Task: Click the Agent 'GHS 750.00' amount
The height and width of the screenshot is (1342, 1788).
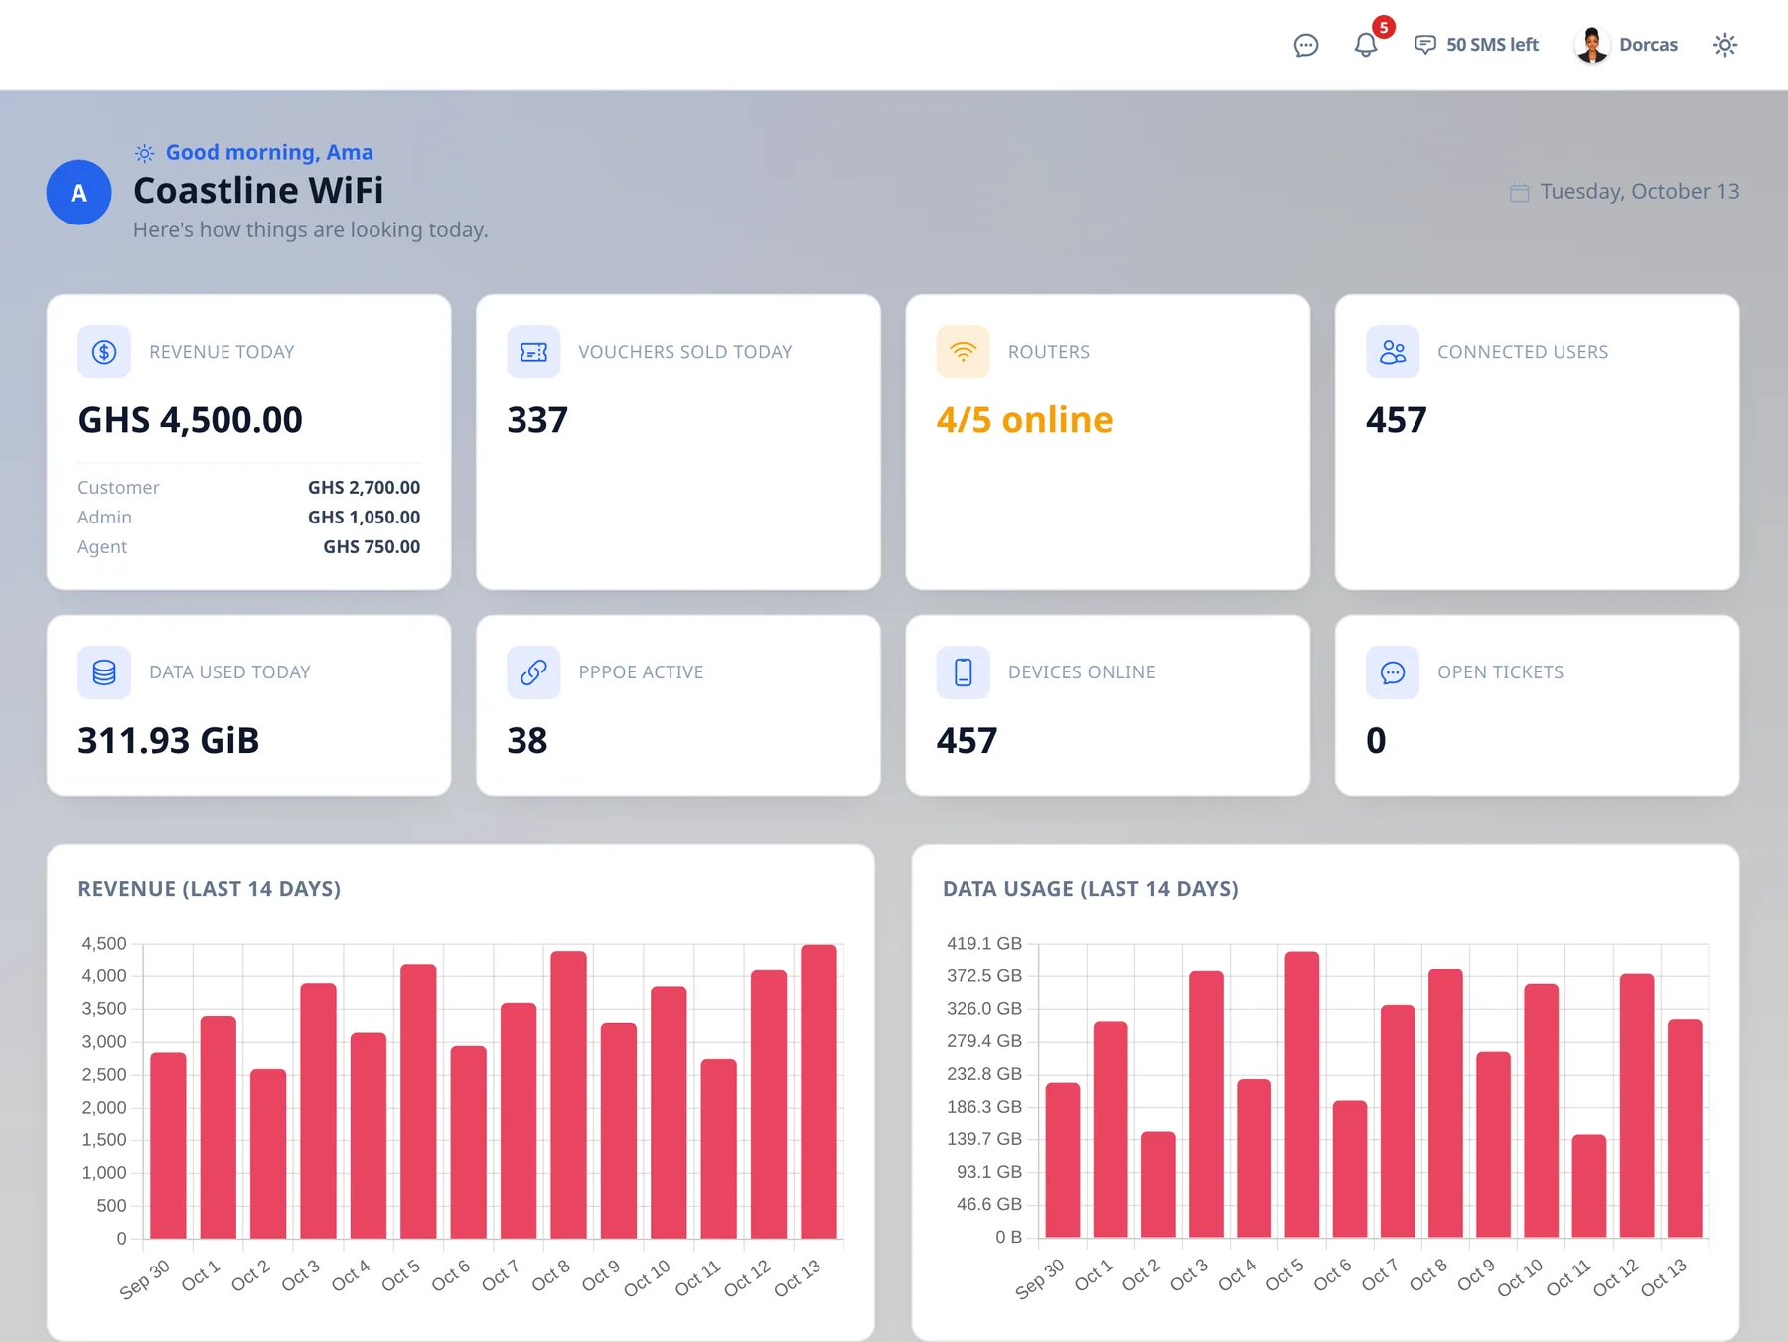Action: 372,547
